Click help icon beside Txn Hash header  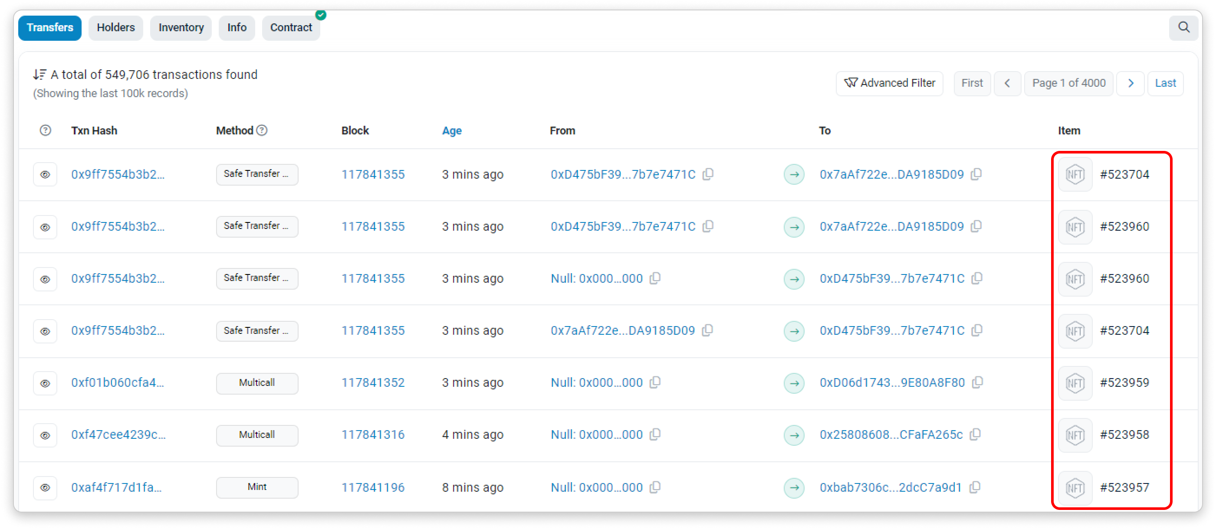(x=45, y=131)
